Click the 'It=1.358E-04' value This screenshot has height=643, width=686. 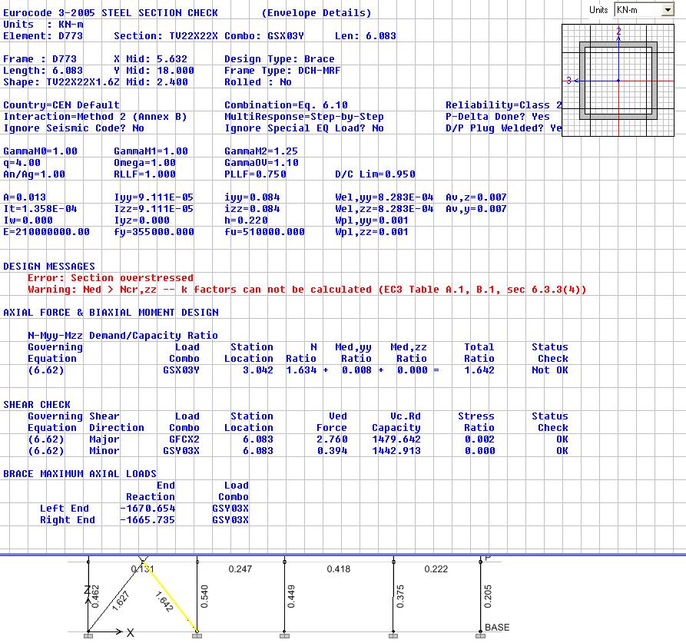pos(40,209)
